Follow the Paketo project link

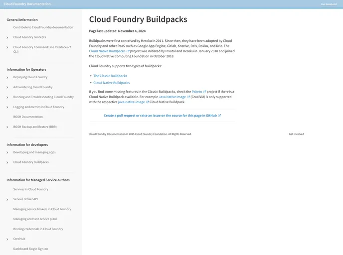[197, 92]
